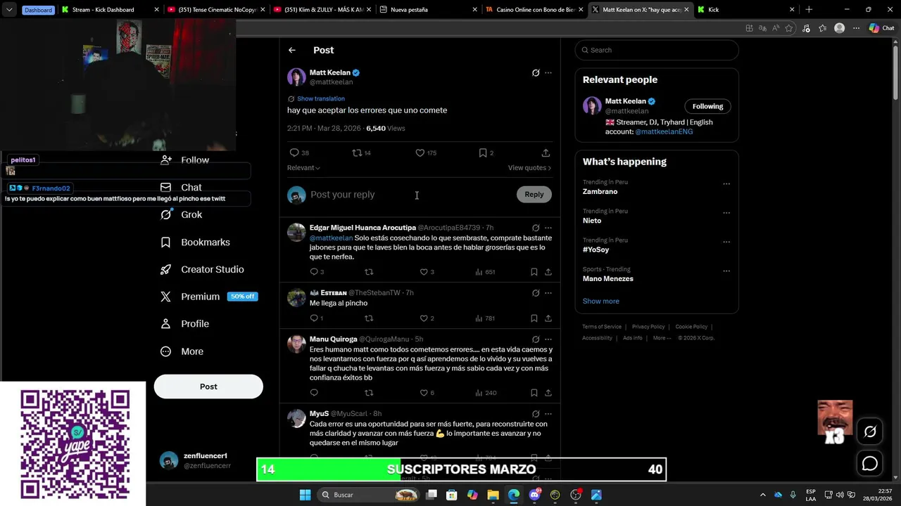This screenshot has height=506, width=901.
Task: Show hidden system tray icons
Action: point(763,495)
